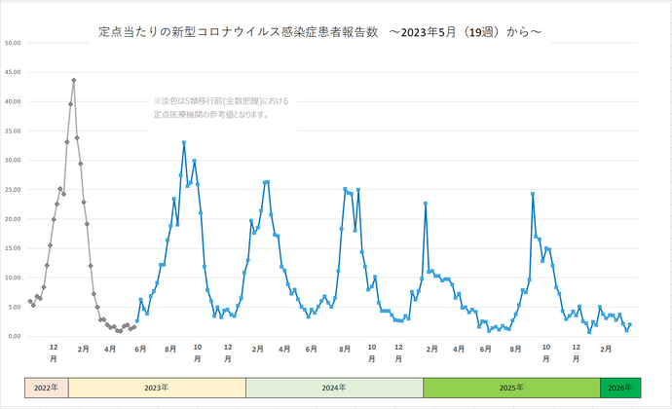Click the gray series peak marker near 43

74,80
